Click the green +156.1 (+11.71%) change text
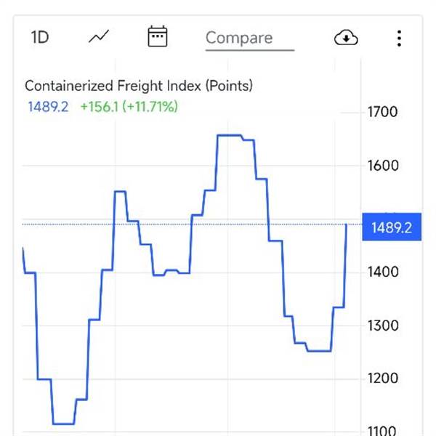The image size is (436, 436). 129,107
